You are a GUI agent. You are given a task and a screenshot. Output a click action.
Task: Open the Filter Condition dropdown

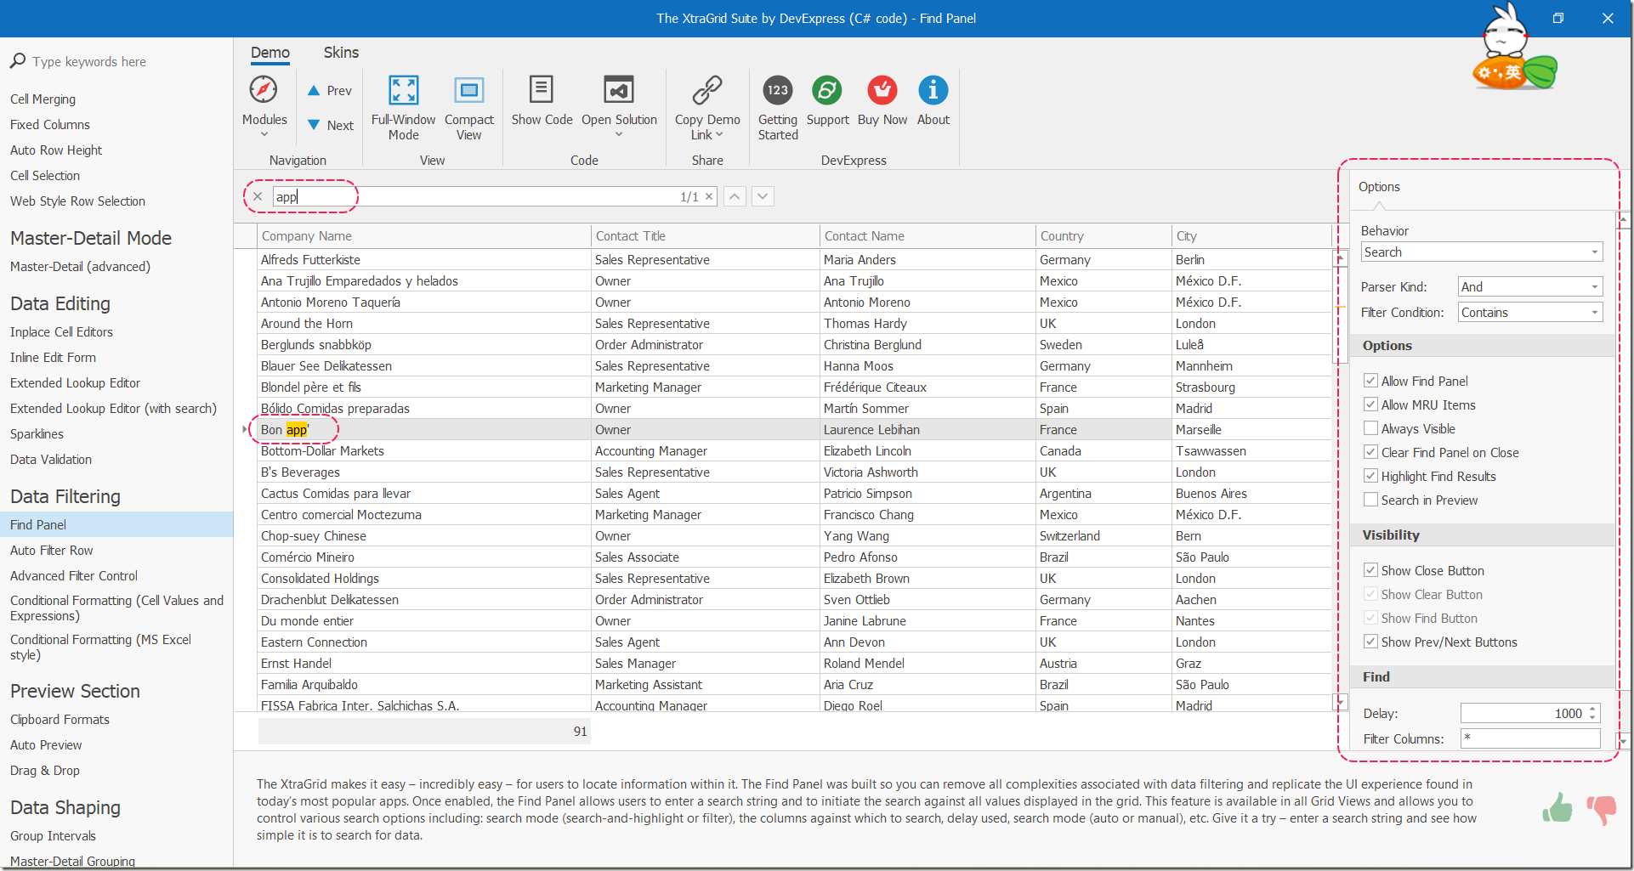click(1595, 313)
